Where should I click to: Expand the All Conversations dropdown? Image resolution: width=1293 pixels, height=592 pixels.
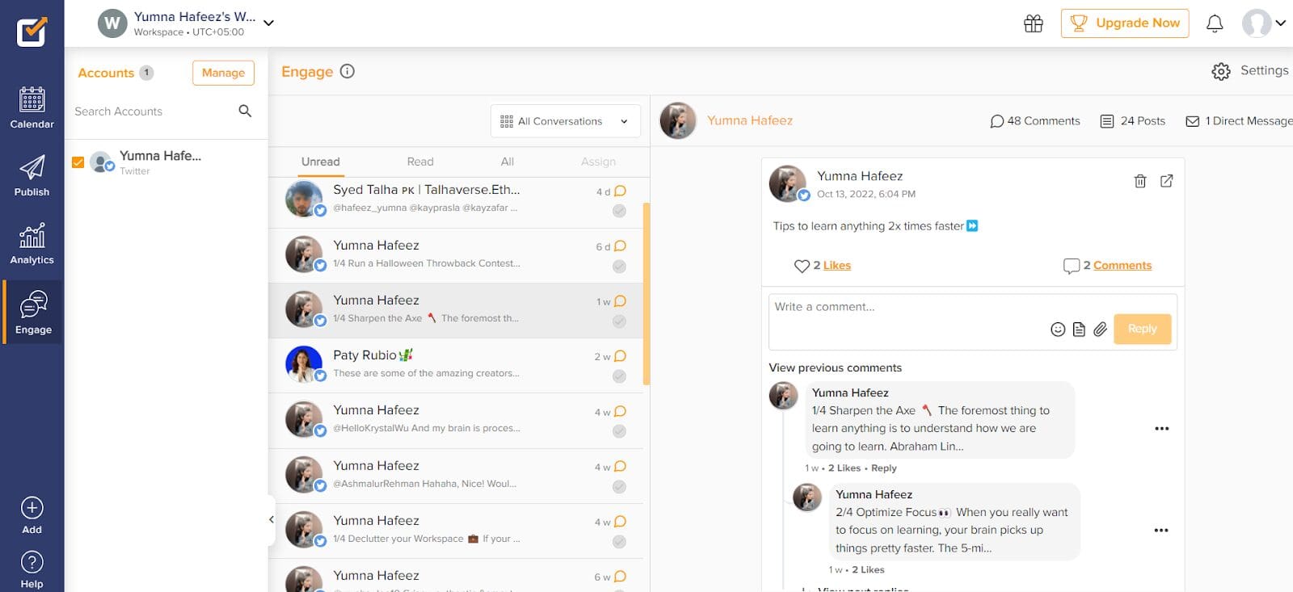coord(565,121)
